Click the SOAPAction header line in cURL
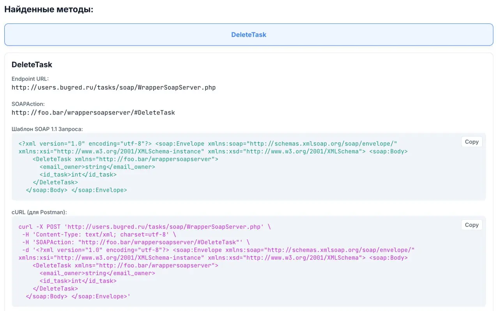499x311 pixels. pyautogui.click(x=136, y=242)
